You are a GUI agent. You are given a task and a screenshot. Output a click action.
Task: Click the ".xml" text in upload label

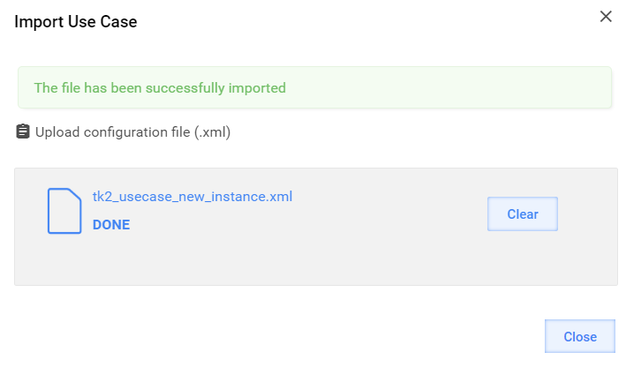[x=213, y=132]
